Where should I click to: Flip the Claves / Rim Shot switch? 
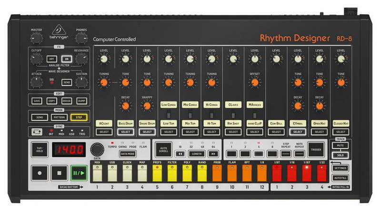[x=233, y=114]
